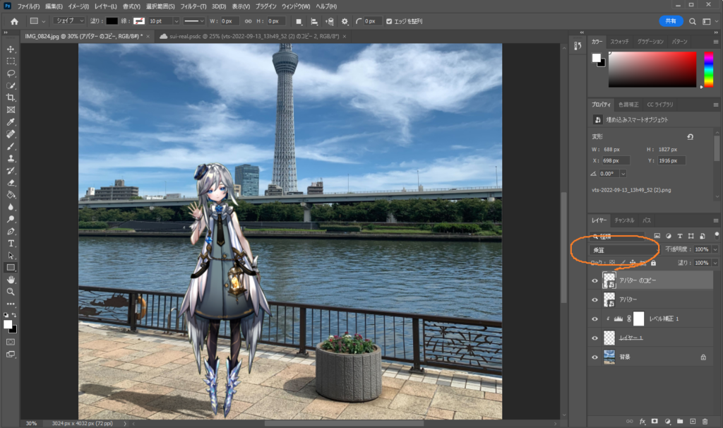Toggle the エッジを整列 checkbox
723x428 pixels.
click(x=389, y=21)
